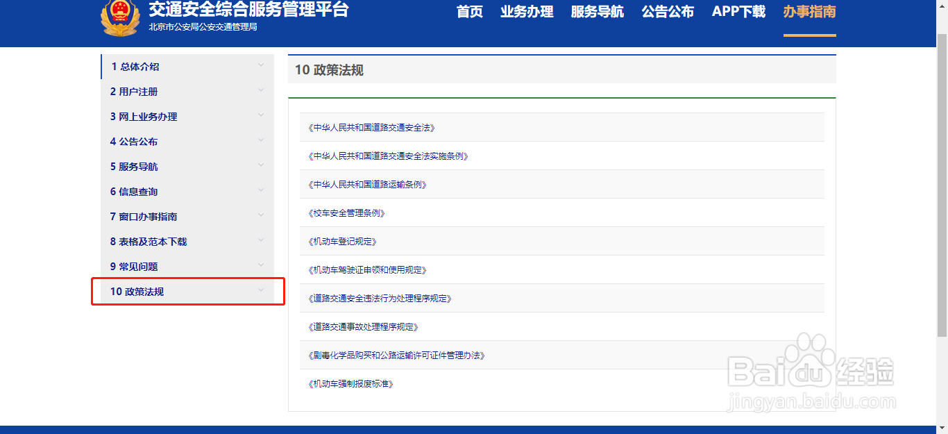The height and width of the screenshot is (434, 948).
Task: Open the 公告公布 menu item
Action: click(667, 12)
